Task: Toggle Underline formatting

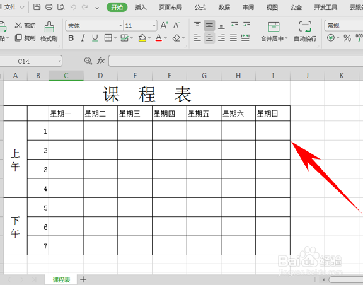Action: pos(95,38)
